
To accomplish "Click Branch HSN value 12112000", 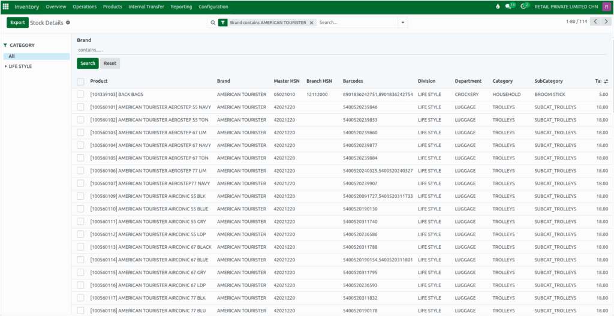I will click(x=317, y=94).
